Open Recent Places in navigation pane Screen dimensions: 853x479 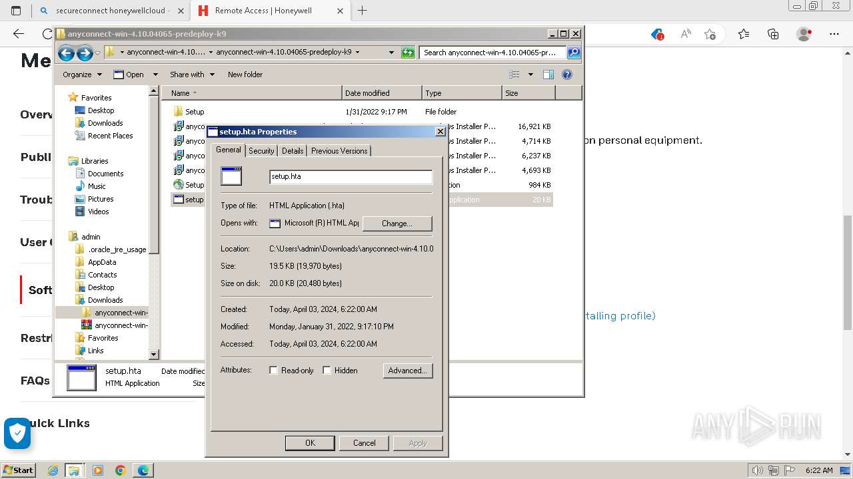(x=110, y=136)
